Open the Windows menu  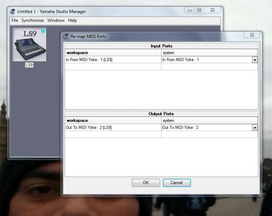pyautogui.click(x=56, y=20)
